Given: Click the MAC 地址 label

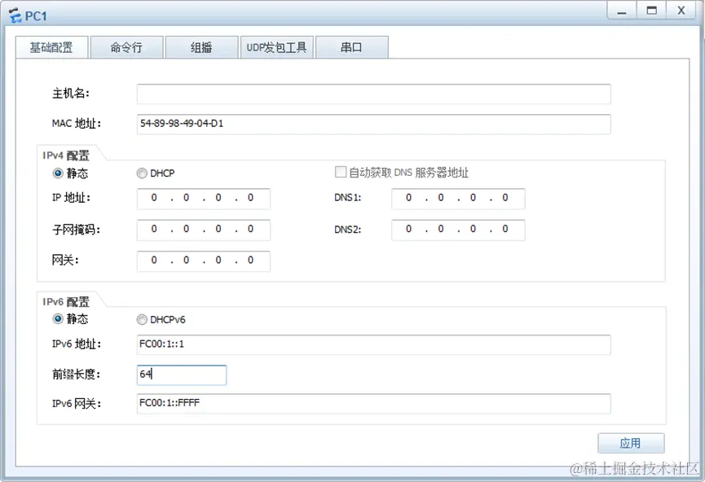Looking at the screenshot, I should (77, 124).
